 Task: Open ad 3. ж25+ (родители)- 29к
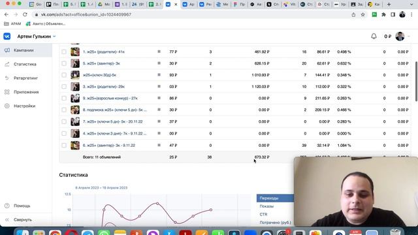(104, 87)
